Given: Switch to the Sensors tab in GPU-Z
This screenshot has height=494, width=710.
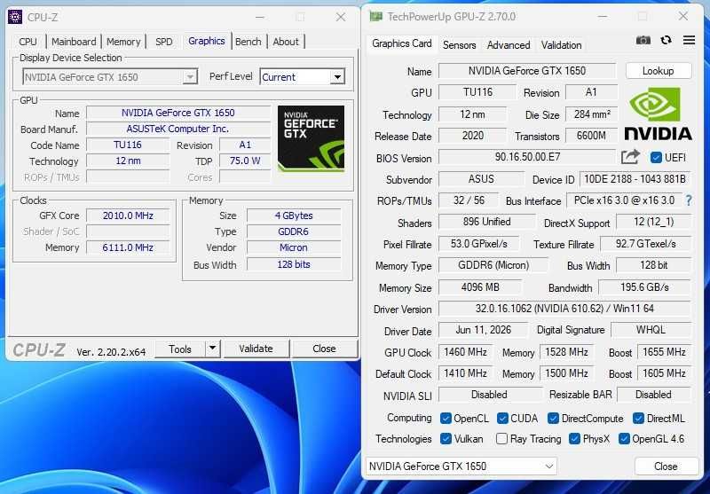Looking at the screenshot, I should (x=459, y=44).
